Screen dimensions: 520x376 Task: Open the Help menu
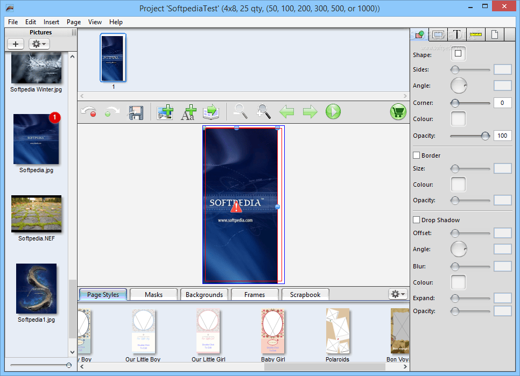116,22
